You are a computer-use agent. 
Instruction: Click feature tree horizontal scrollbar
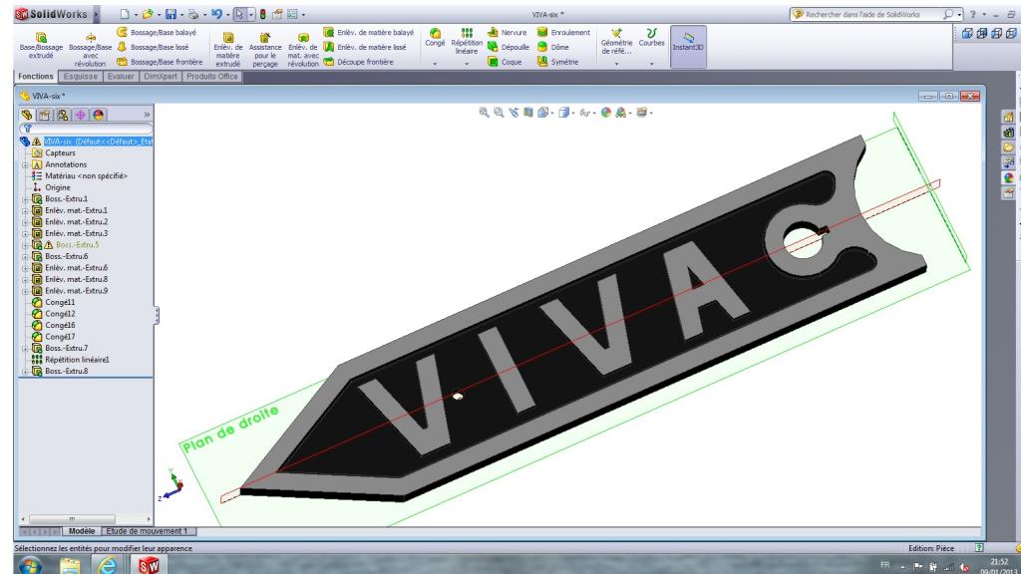pyautogui.click(x=72, y=519)
